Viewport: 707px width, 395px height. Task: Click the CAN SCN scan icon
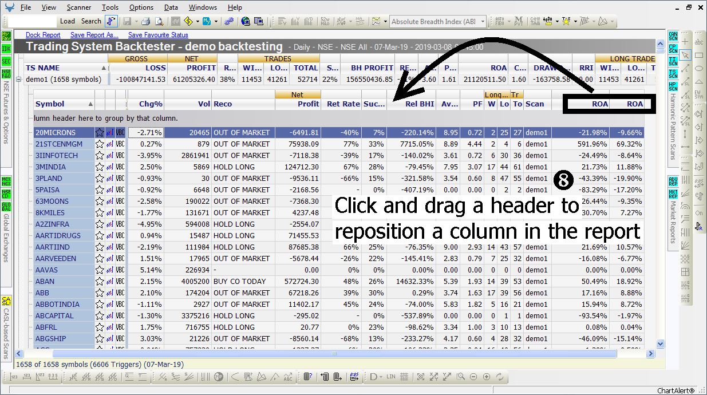[x=673, y=35]
